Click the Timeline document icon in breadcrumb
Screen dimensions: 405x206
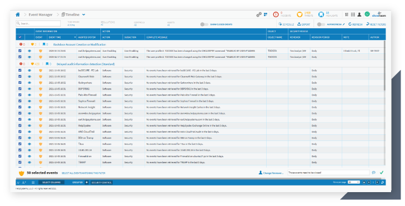click(x=63, y=14)
